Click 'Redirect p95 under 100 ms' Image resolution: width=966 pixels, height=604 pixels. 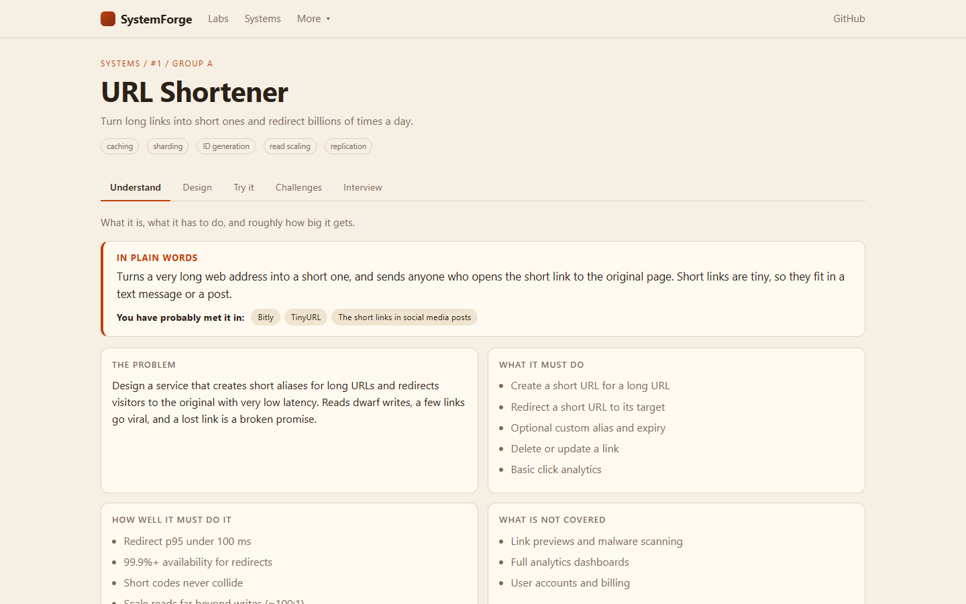coord(187,542)
